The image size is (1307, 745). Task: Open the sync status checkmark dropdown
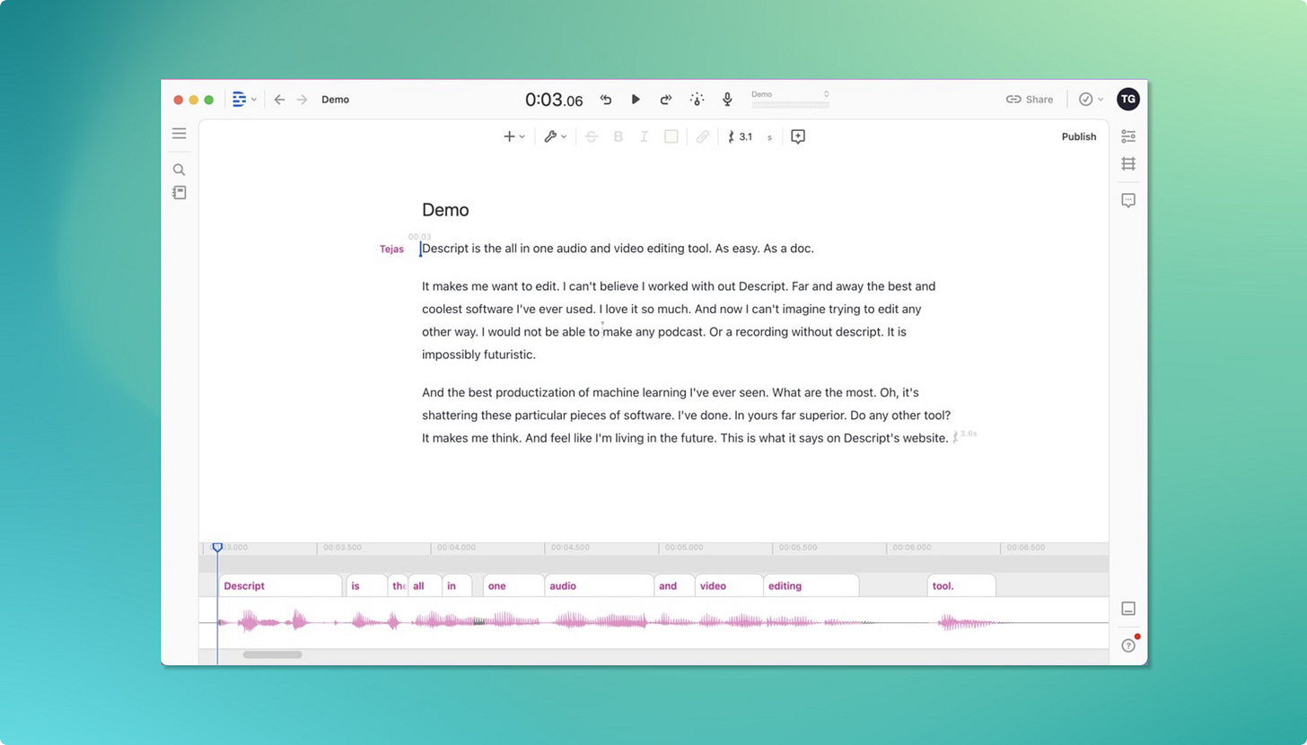pyautogui.click(x=1091, y=100)
